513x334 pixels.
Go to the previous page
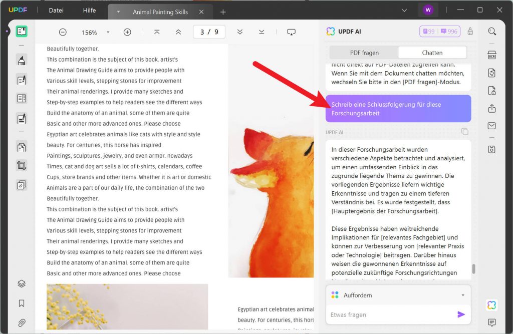click(x=178, y=32)
